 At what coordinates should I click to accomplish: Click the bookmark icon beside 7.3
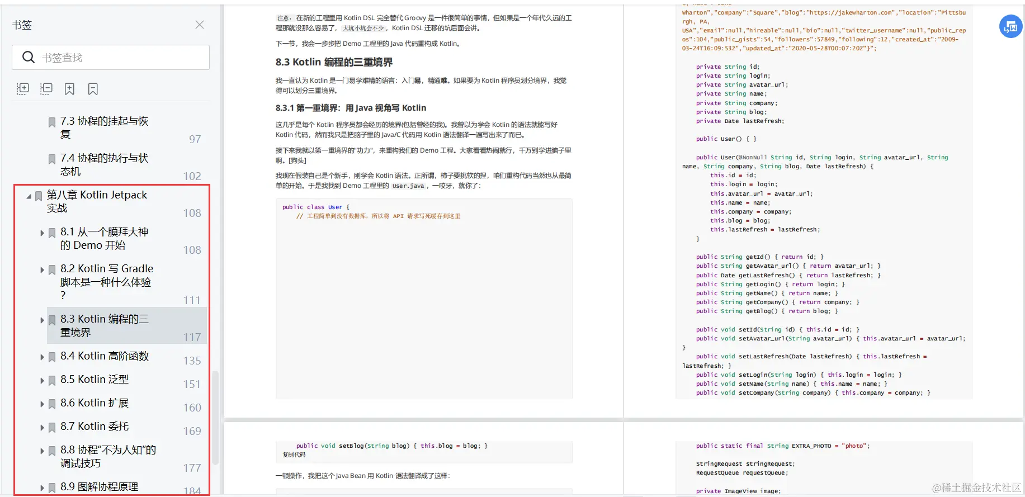[52, 122]
